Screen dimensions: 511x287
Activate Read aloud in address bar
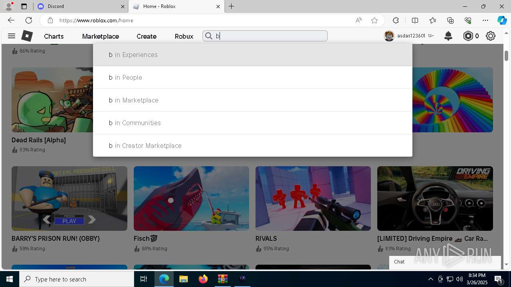(358, 20)
